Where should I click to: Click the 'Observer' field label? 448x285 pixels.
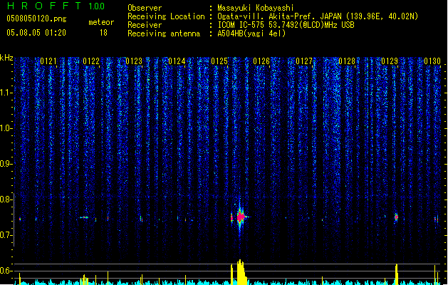pos(145,8)
